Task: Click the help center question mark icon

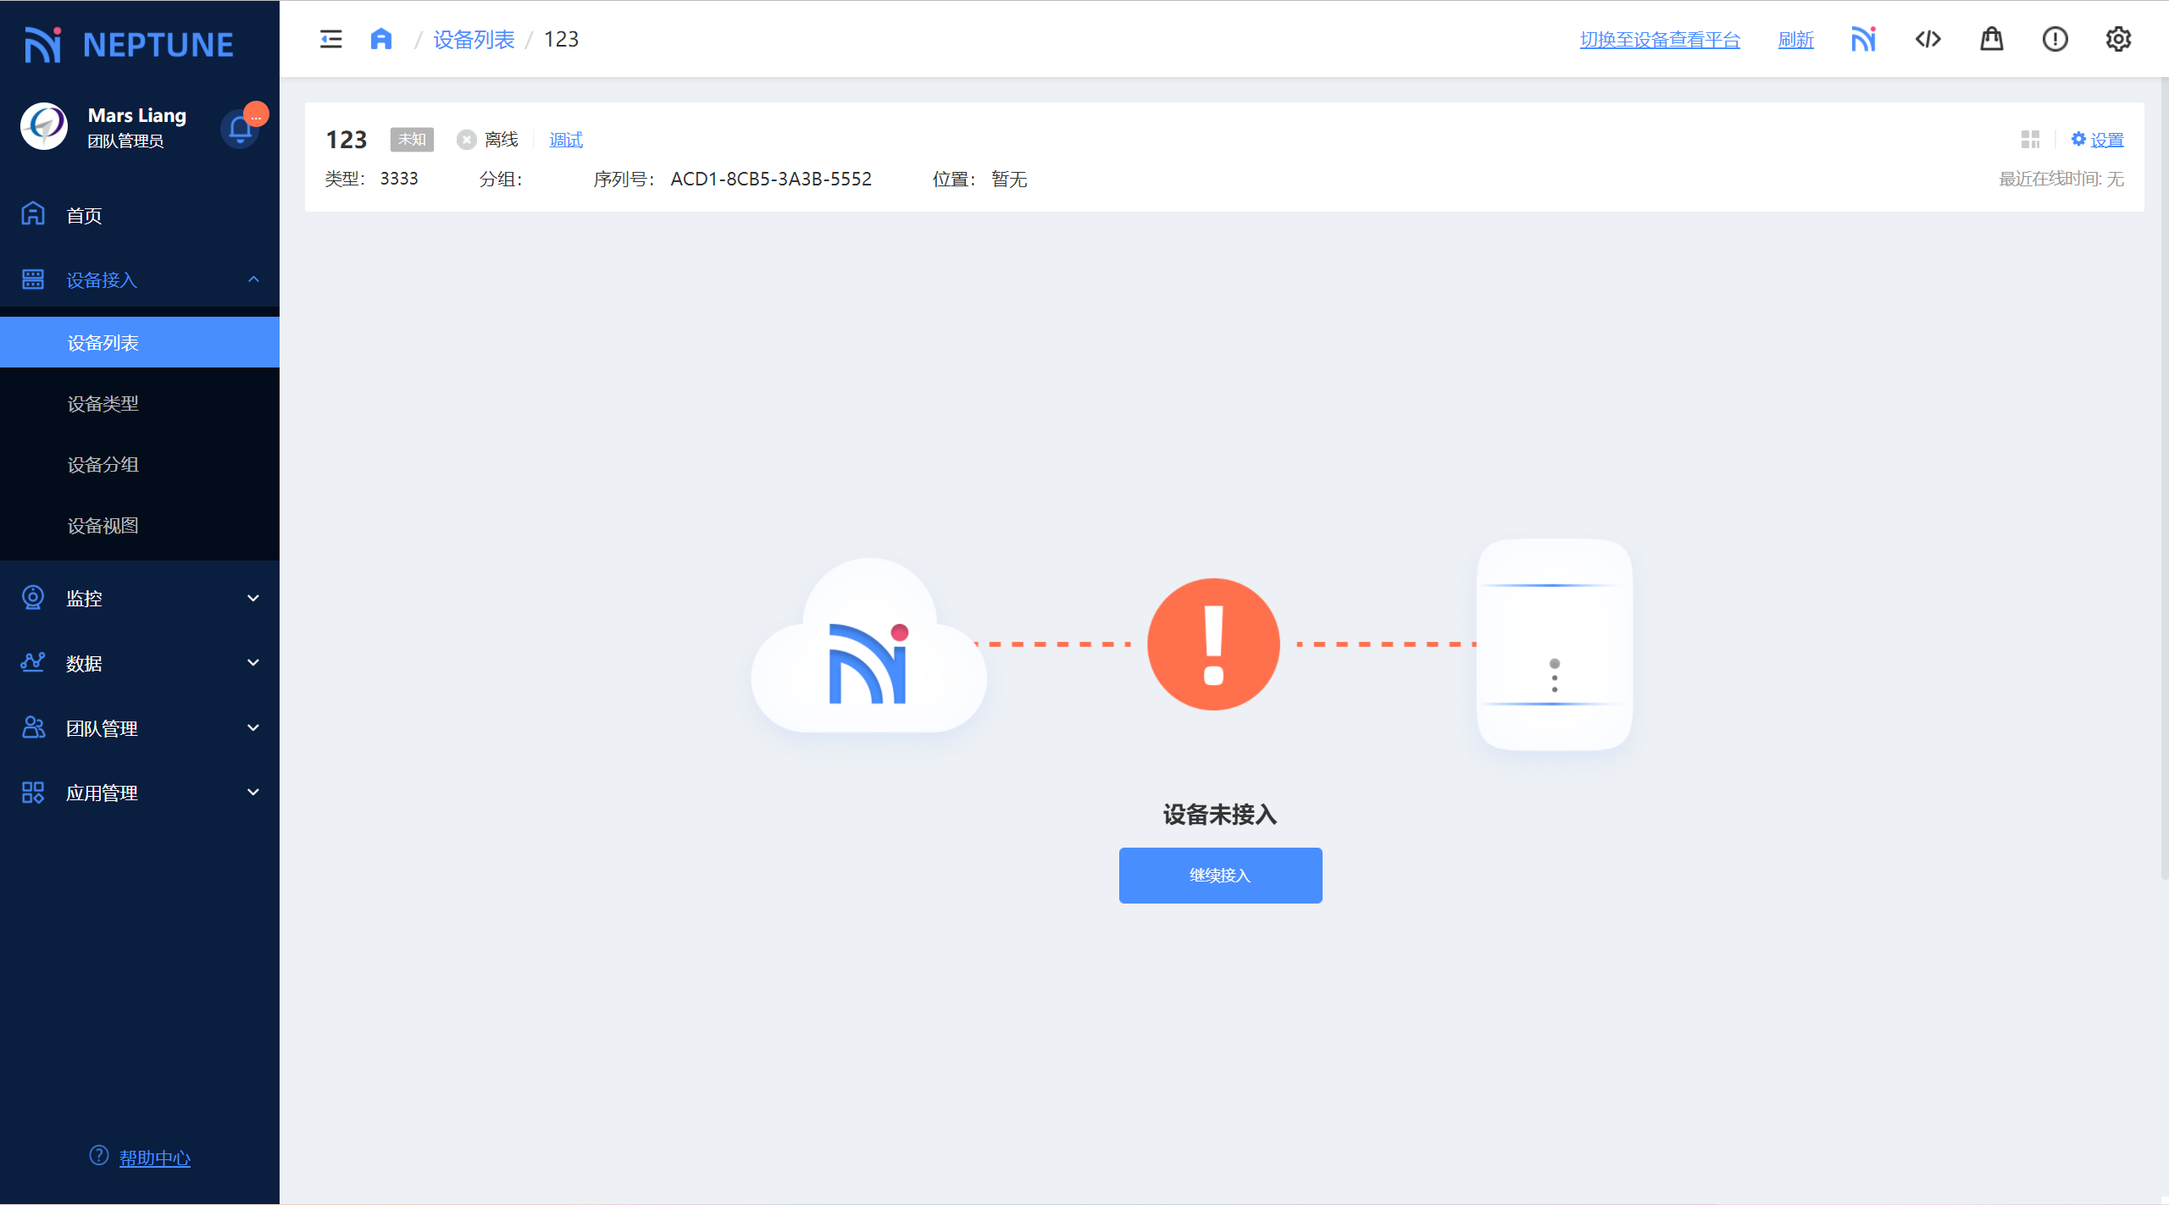Action: pyautogui.click(x=99, y=1156)
